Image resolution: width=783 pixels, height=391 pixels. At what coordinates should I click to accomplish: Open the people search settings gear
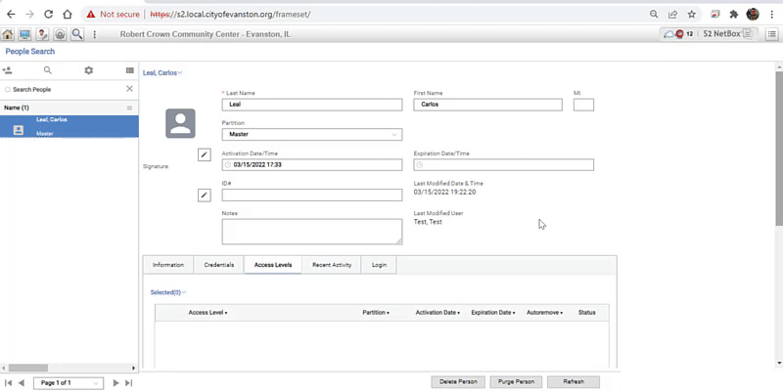pos(88,70)
